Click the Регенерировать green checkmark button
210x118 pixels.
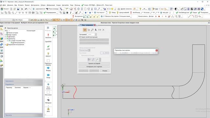coord(50,12)
